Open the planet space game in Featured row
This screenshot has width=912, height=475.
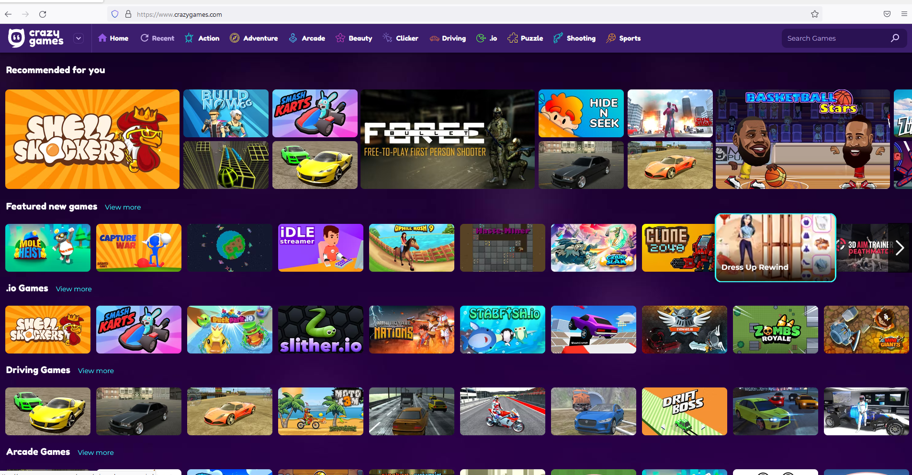point(230,248)
